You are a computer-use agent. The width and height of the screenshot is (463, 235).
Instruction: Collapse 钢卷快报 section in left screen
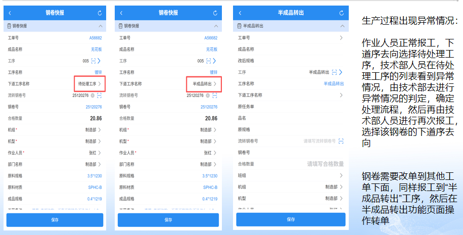(x=101, y=26)
